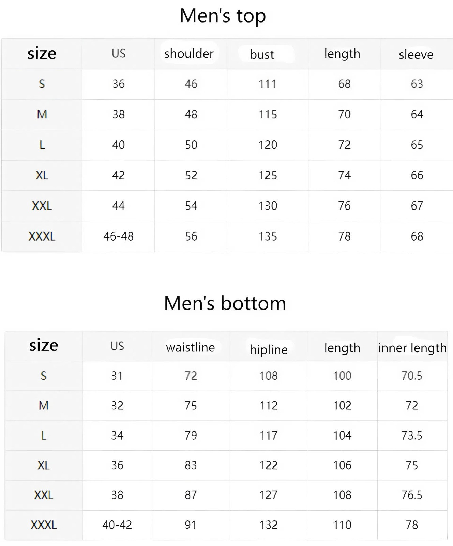This screenshot has width=453, height=546.
Task: Click the shoulder value 52
Action: click(x=191, y=175)
